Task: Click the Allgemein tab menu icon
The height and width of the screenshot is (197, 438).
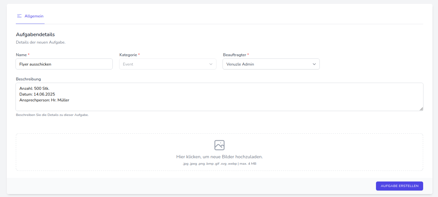Action: (19, 16)
